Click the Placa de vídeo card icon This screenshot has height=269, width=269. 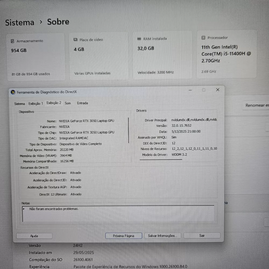76,40
